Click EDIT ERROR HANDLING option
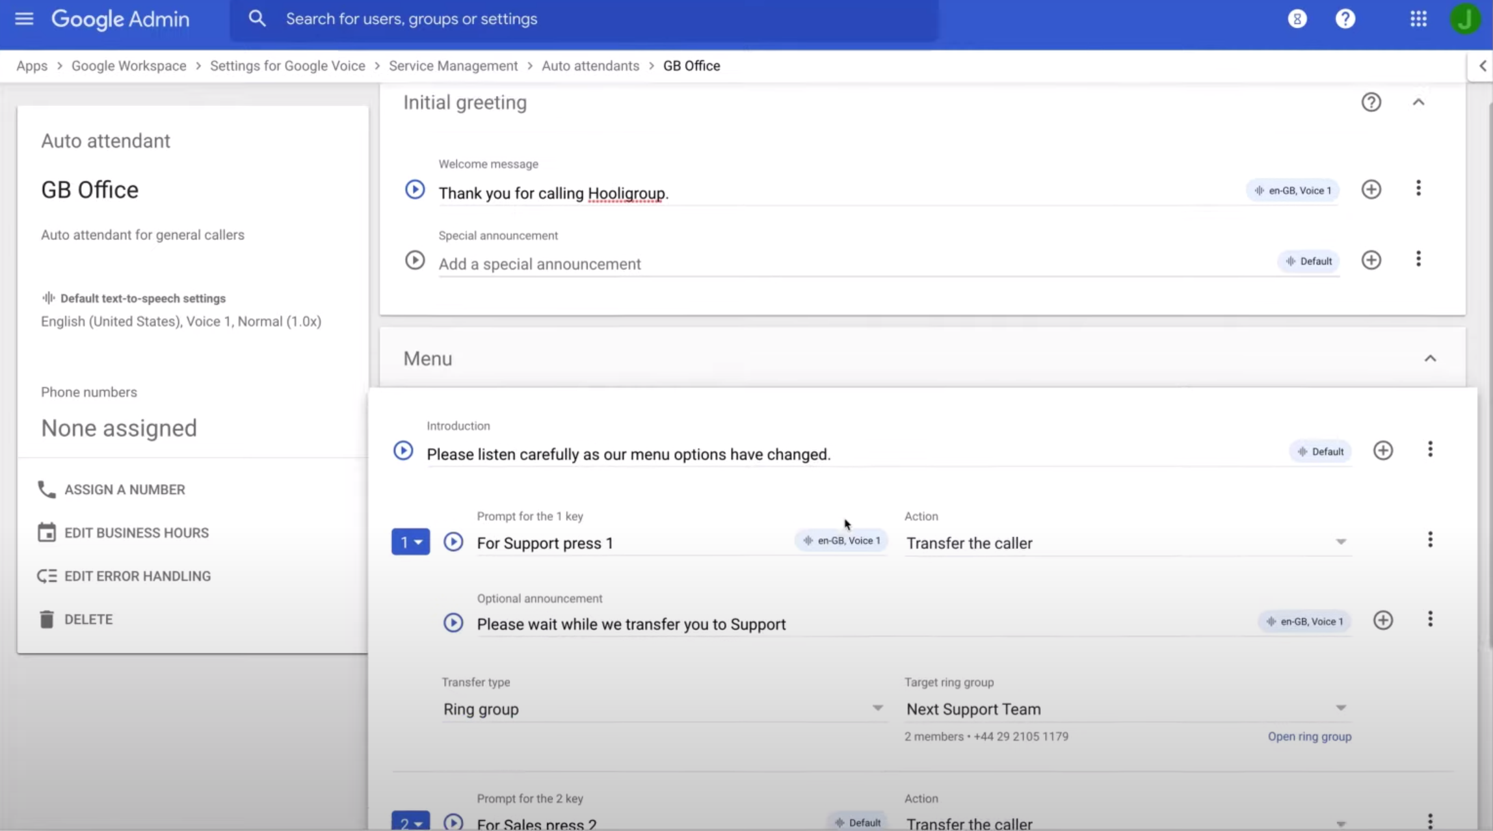This screenshot has width=1493, height=831. pos(137,575)
